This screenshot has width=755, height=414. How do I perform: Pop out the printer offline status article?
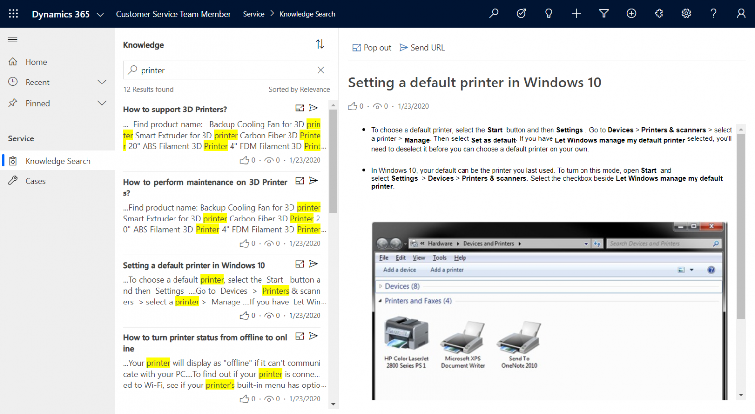coord(300,336)
